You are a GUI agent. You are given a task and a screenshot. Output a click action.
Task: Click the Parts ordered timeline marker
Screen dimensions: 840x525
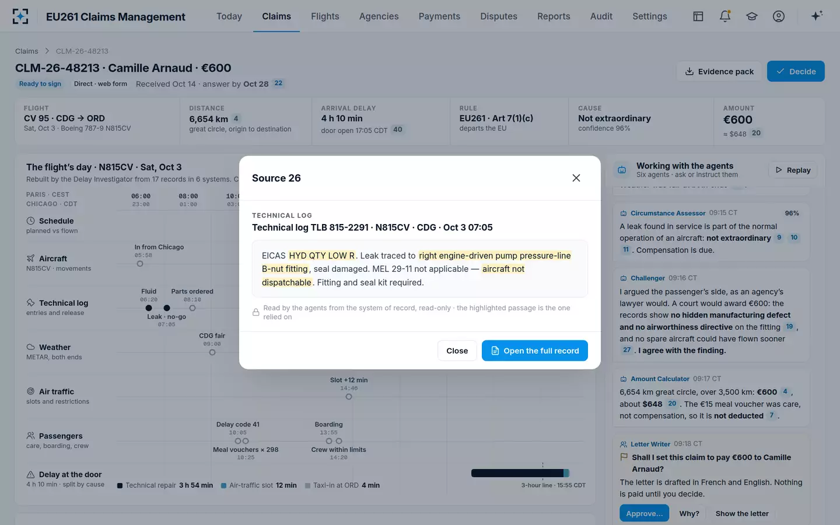192,308
